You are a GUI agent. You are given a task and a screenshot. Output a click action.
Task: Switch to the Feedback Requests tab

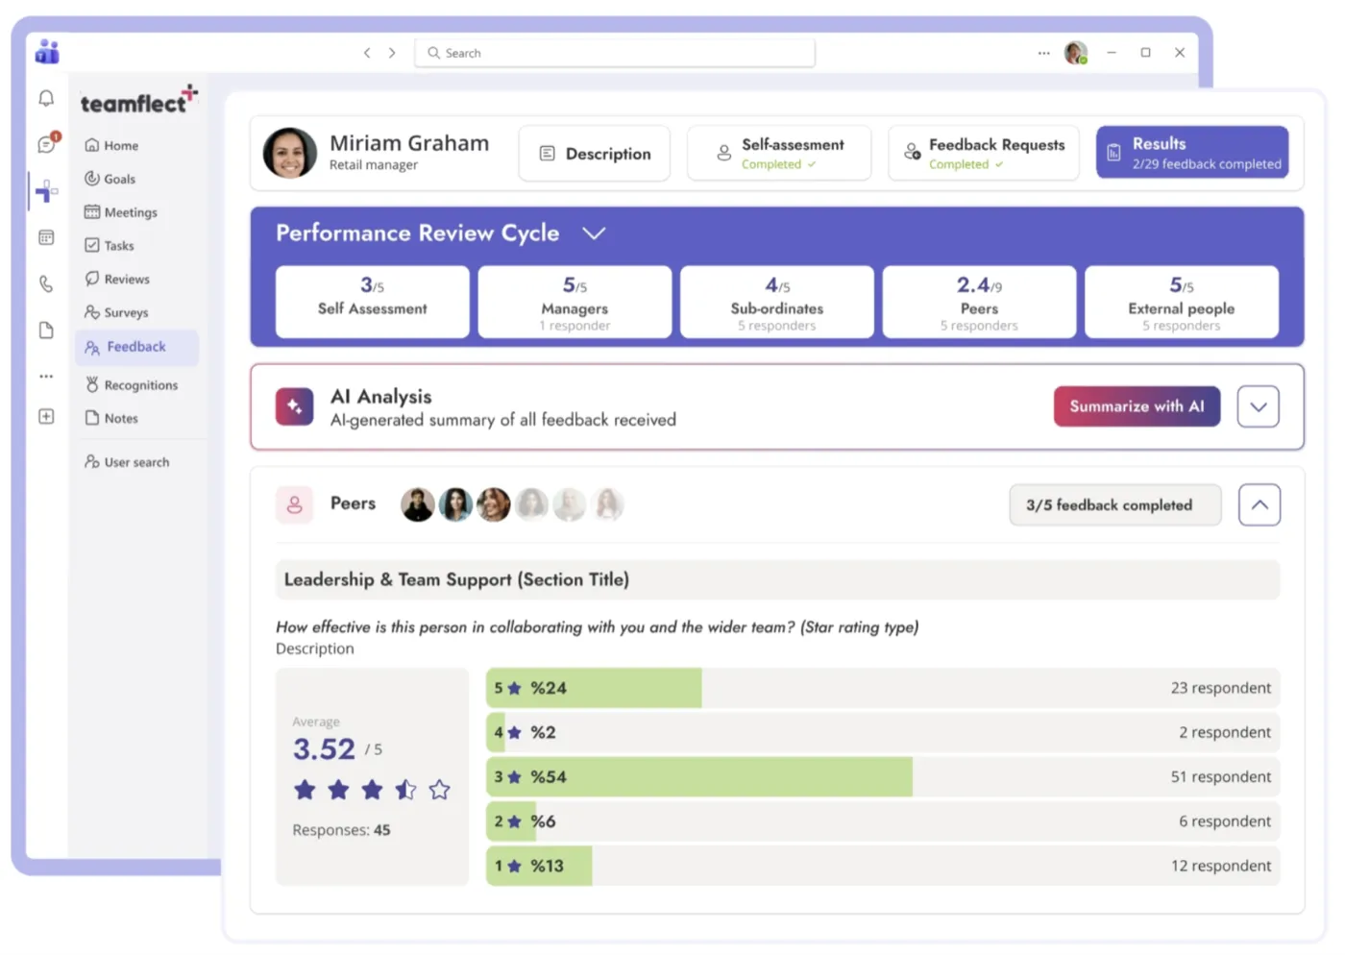pyautogui.click(x=984, y=154)
